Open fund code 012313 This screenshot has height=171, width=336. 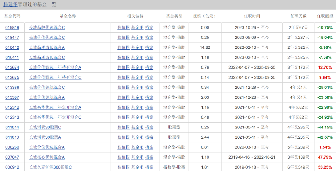[12, 117]
